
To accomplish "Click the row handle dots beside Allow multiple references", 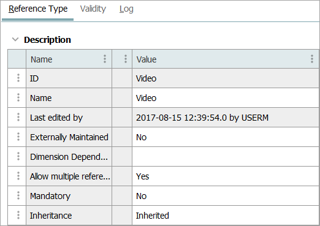I will point(18,176).
